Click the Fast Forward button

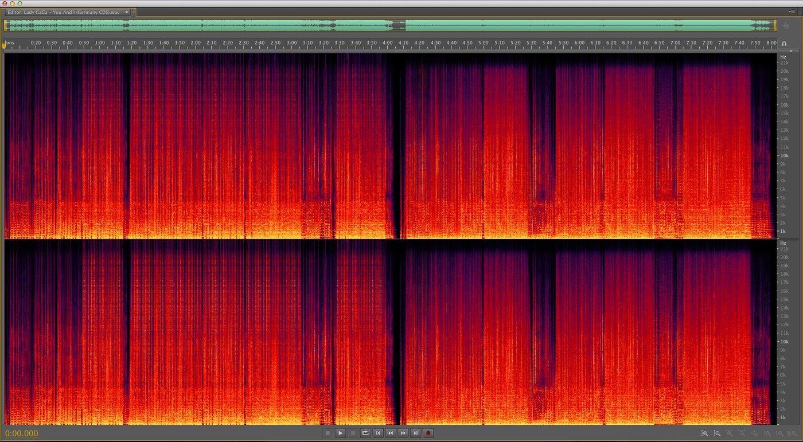[x=403, y=433]
